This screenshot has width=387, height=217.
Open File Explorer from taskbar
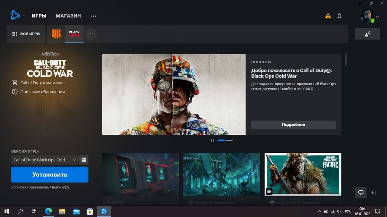tap(62, 211)
